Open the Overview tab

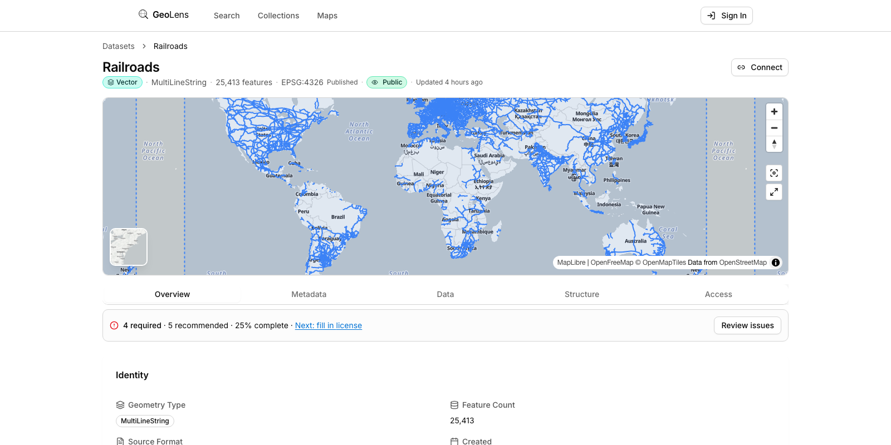click(172, 294)
